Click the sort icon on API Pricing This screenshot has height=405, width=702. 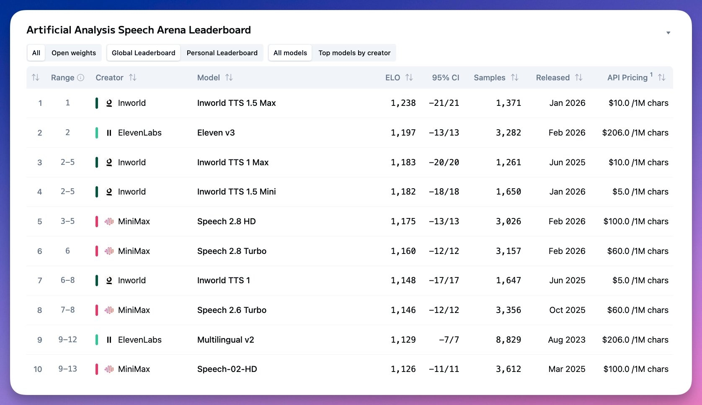click(661, 77)
